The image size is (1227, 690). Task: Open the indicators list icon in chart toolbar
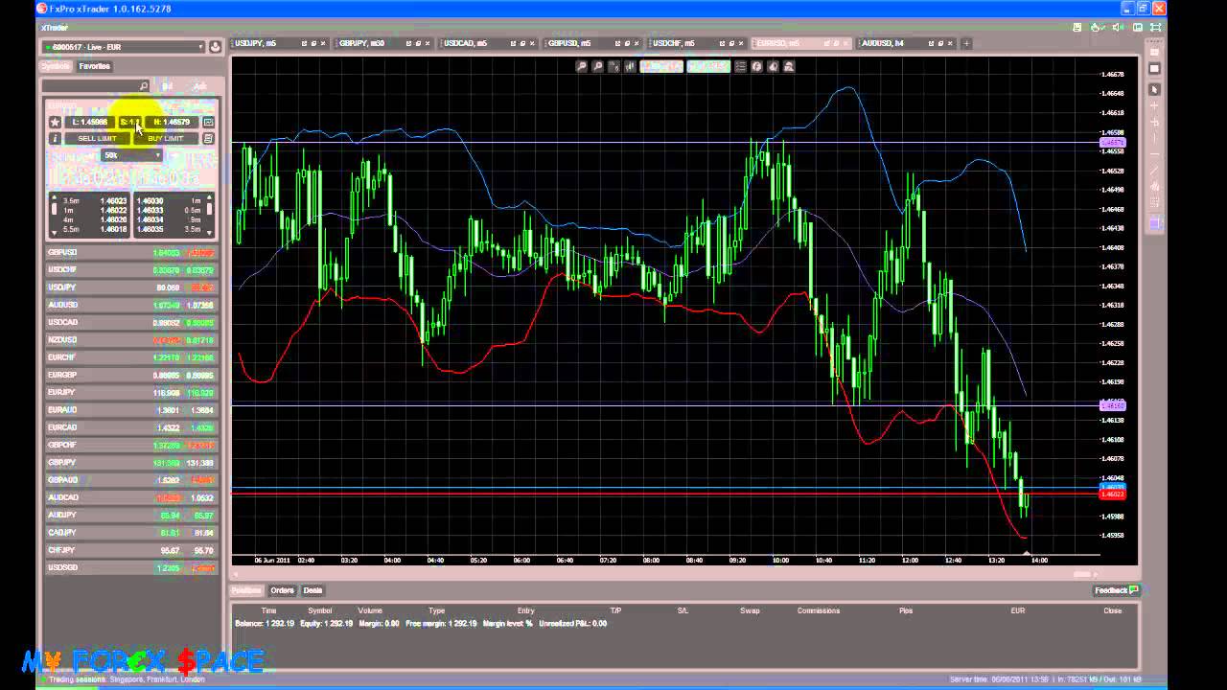point(741,66)
